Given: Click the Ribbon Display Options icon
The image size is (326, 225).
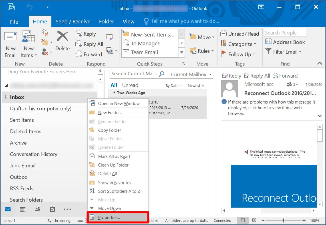Looking at the screenshot, I should 261,7.
